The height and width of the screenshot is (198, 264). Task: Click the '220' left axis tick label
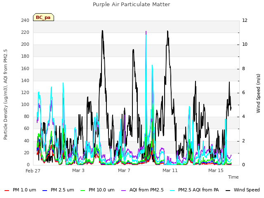[x=25, y=32]
